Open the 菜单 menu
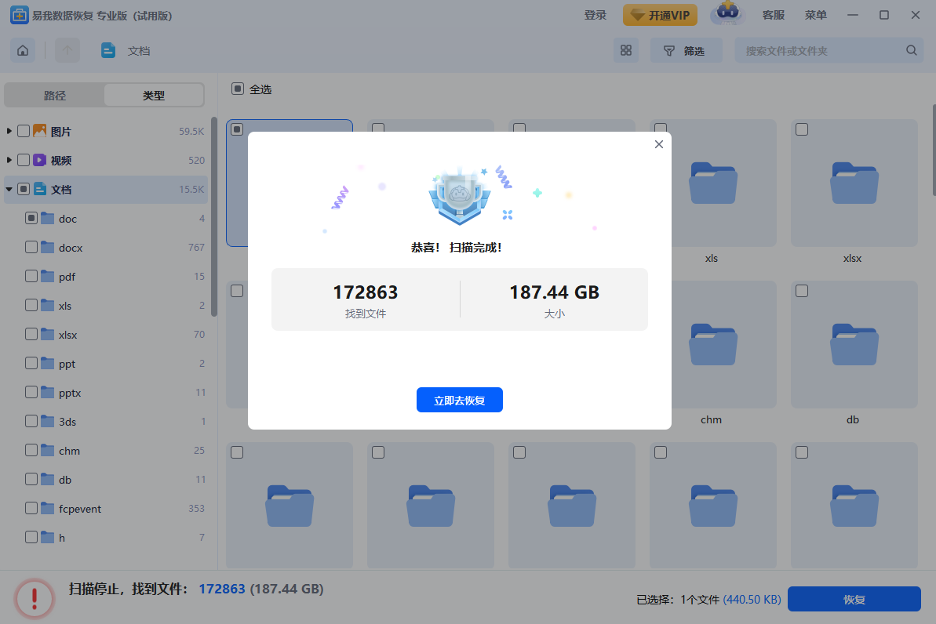The height and width of the screenshot is (624, 936). click(815, 15)
